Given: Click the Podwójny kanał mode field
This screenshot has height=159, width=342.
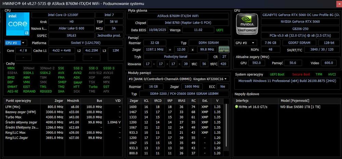Looking at the screenshot, I should point(175,57).
